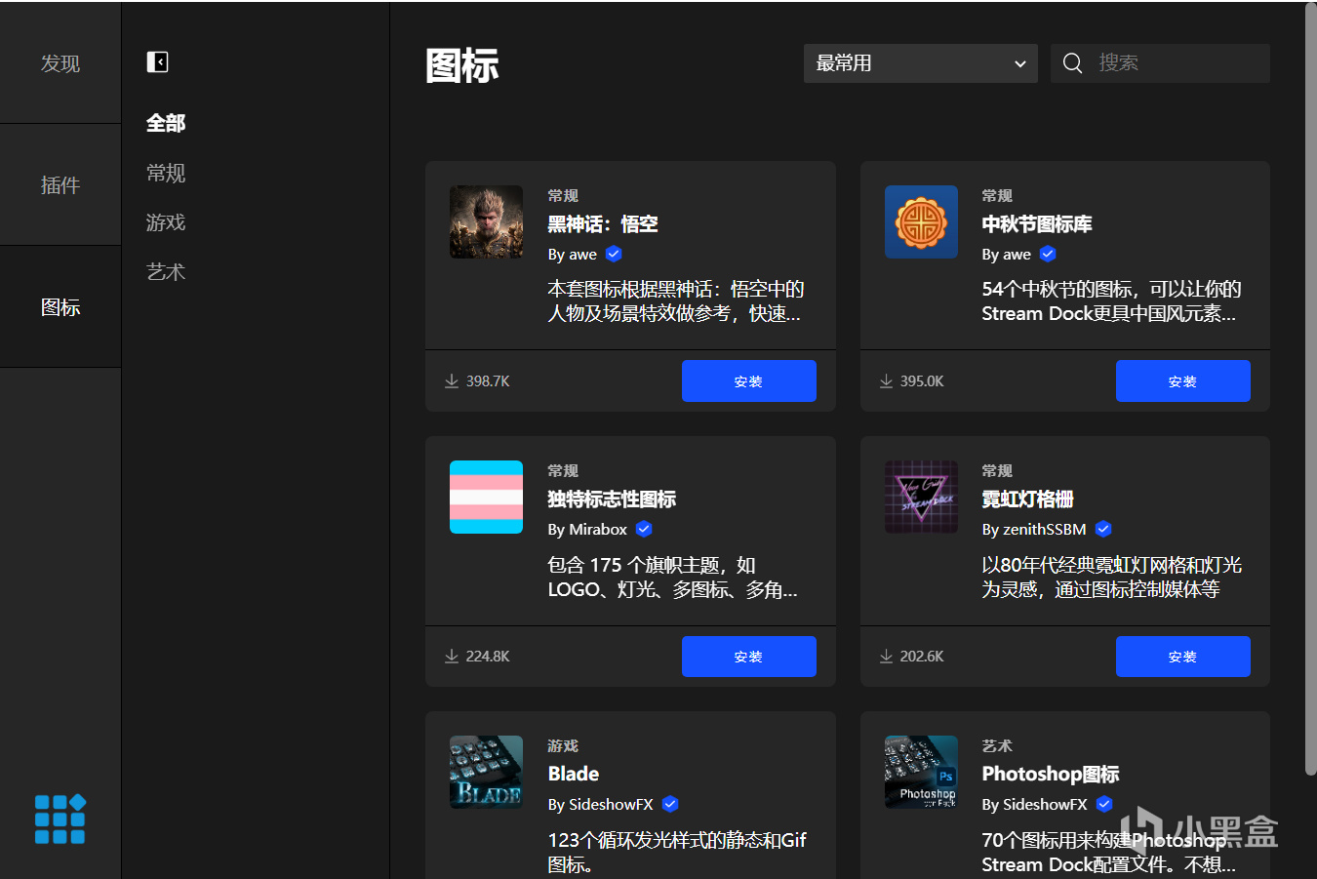Image resolution: width=1317 pixels, height=879 pixels.
Task: Click the 常规 tag on 黑神话：悟空 card
Action: coord(563,196)
